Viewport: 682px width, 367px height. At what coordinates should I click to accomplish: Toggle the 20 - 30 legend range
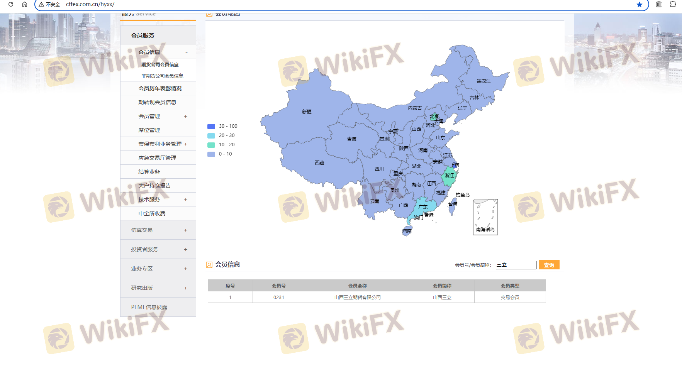coord(221,135)
